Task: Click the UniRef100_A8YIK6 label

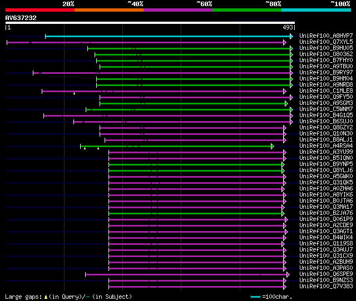Action: (x=326, y=195)
